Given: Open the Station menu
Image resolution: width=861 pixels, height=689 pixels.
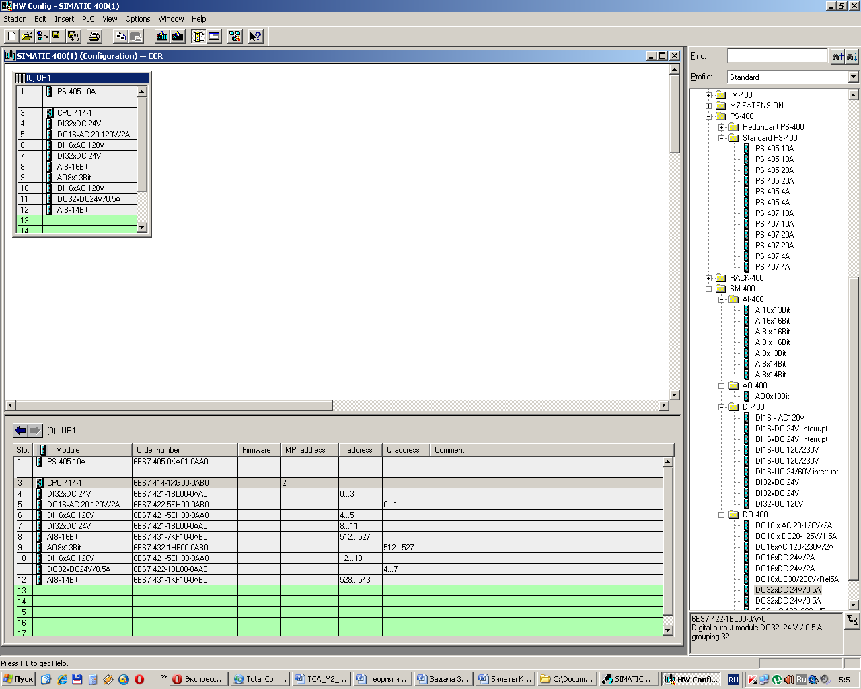Looking at the screenshot, I should click(15, 19).
